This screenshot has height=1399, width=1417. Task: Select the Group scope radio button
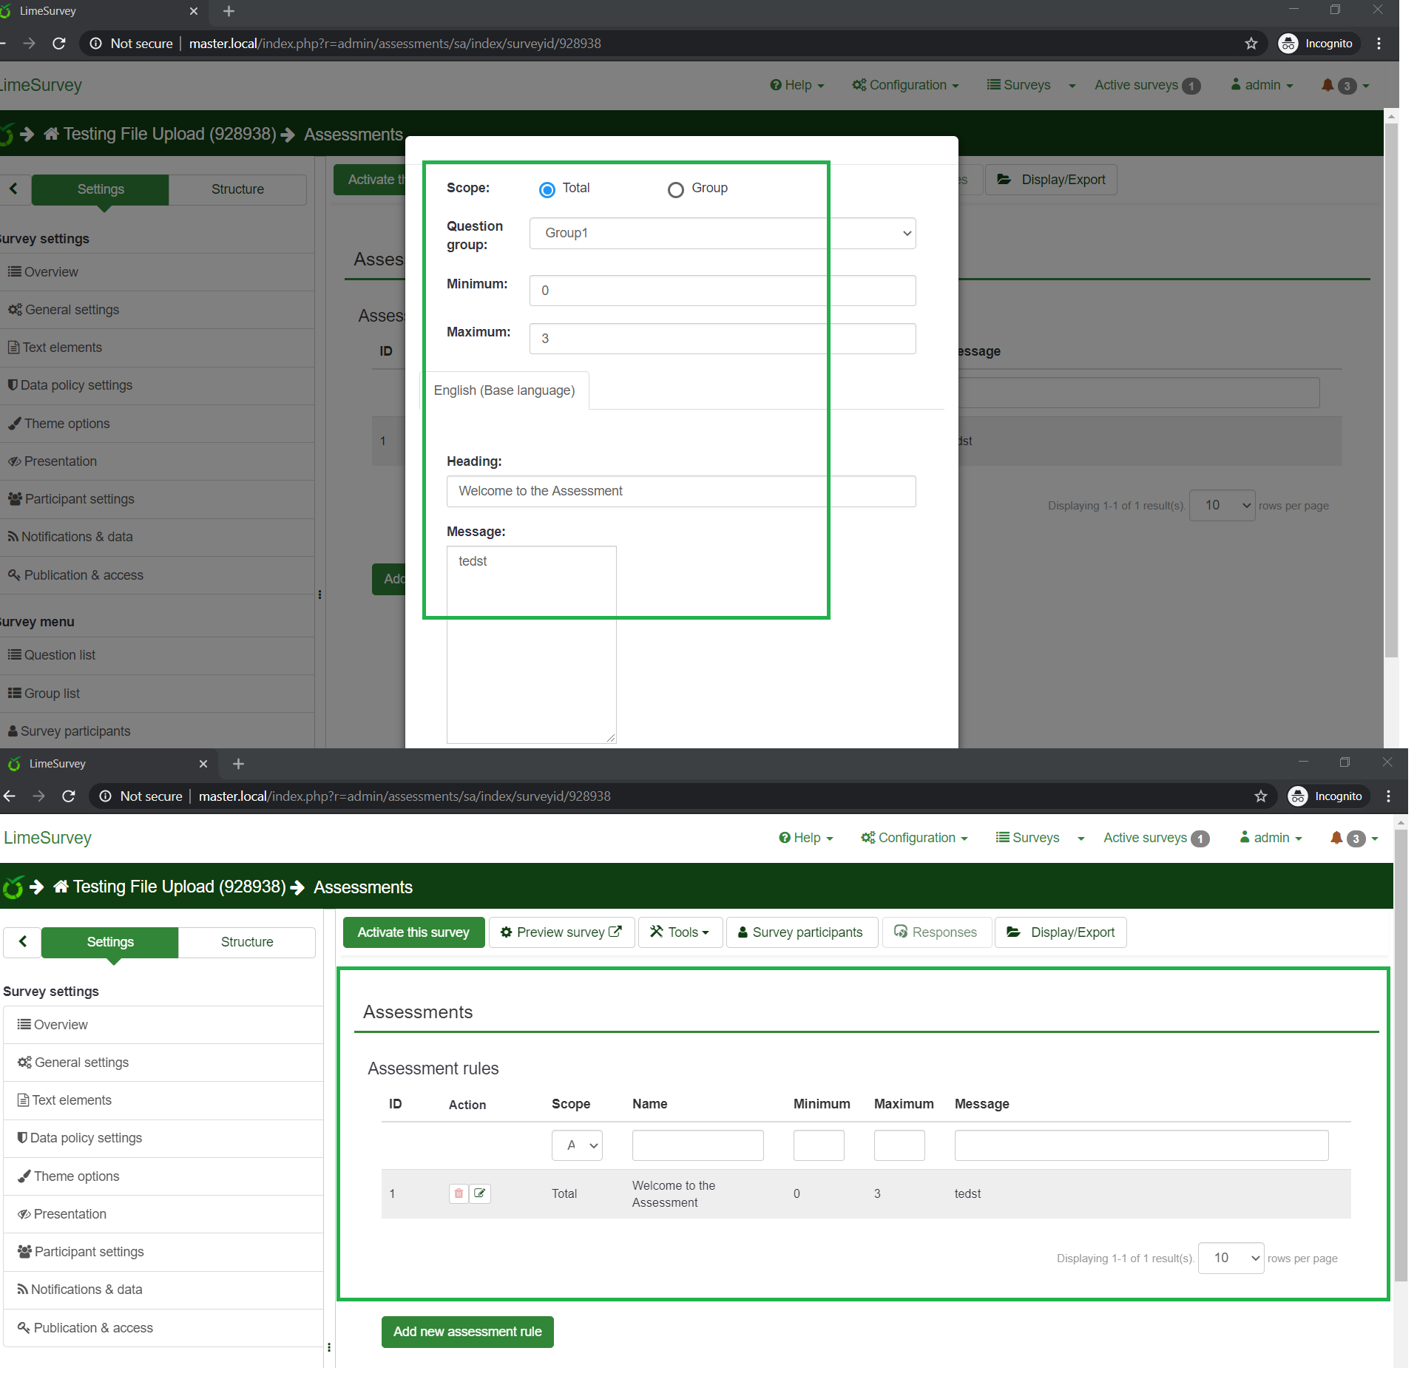[675, 190]
